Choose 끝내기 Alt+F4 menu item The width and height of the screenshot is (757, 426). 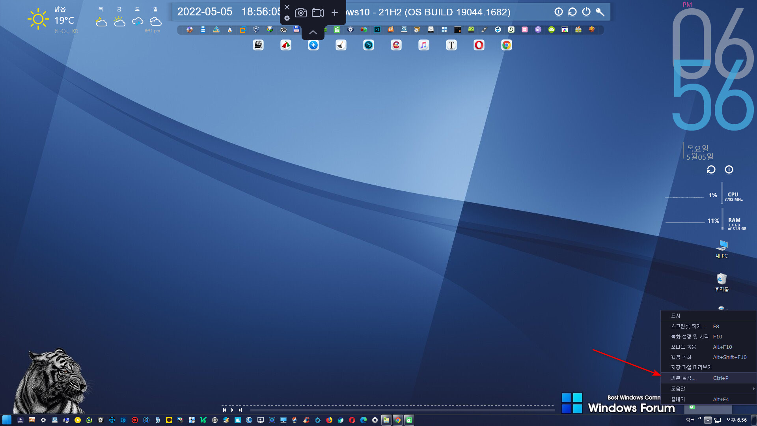coord(709,399)
